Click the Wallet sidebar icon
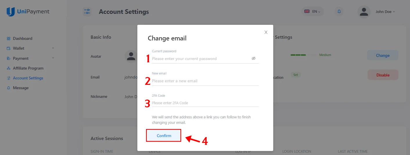Image resolution: width=410 pixels, height=155 pixels. [8, 48]
